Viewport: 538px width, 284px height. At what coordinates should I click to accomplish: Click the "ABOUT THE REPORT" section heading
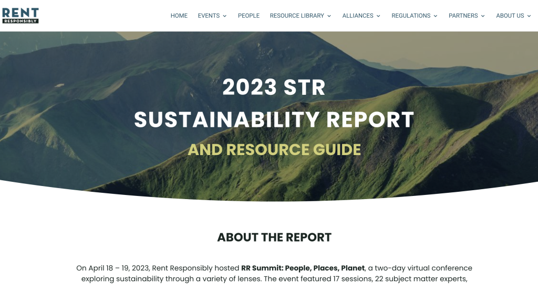[274, 237]
